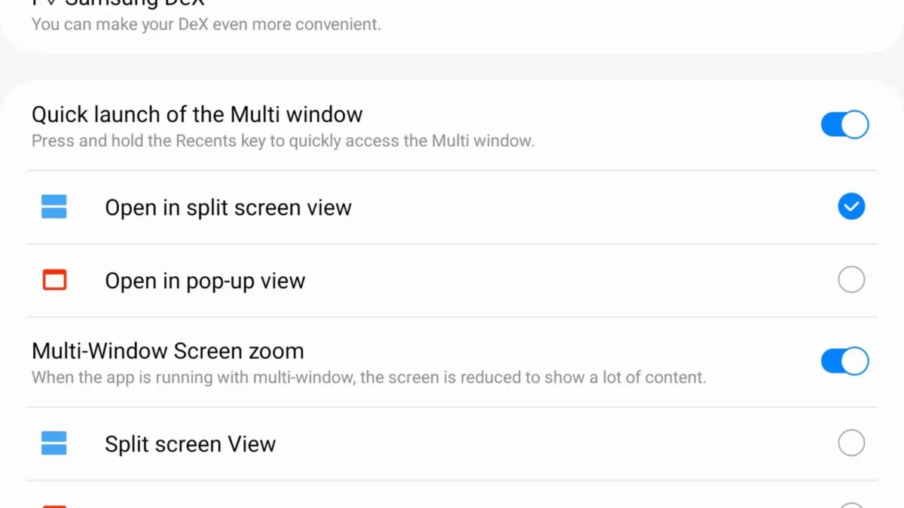
Task: Select the partly visible radio button at the bottom right
Action: [851, 506]
